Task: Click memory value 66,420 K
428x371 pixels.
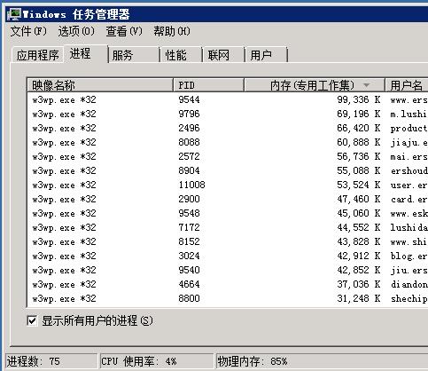Action: [x=359, y=128]
